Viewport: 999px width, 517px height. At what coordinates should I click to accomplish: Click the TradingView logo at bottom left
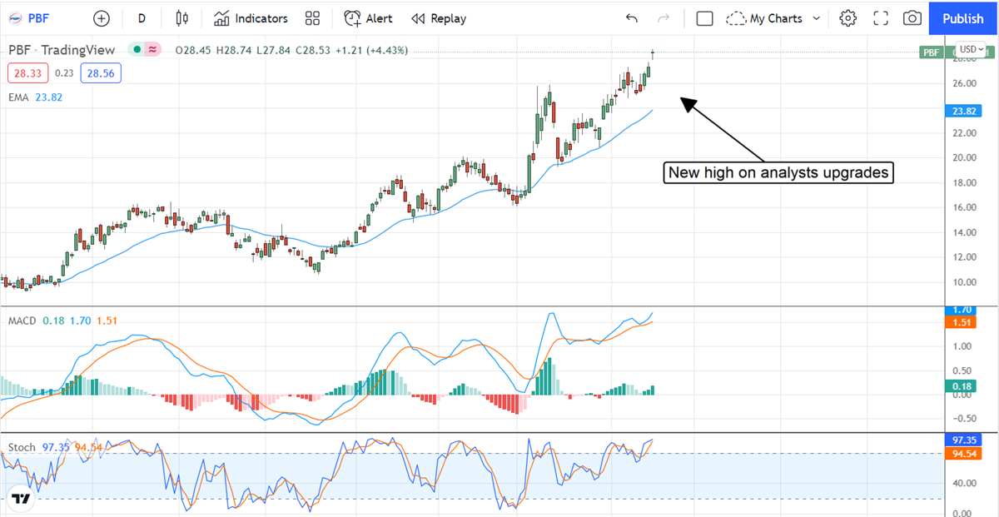21,499
